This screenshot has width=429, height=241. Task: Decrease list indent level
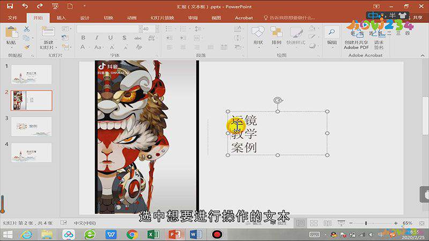[169, 38]
